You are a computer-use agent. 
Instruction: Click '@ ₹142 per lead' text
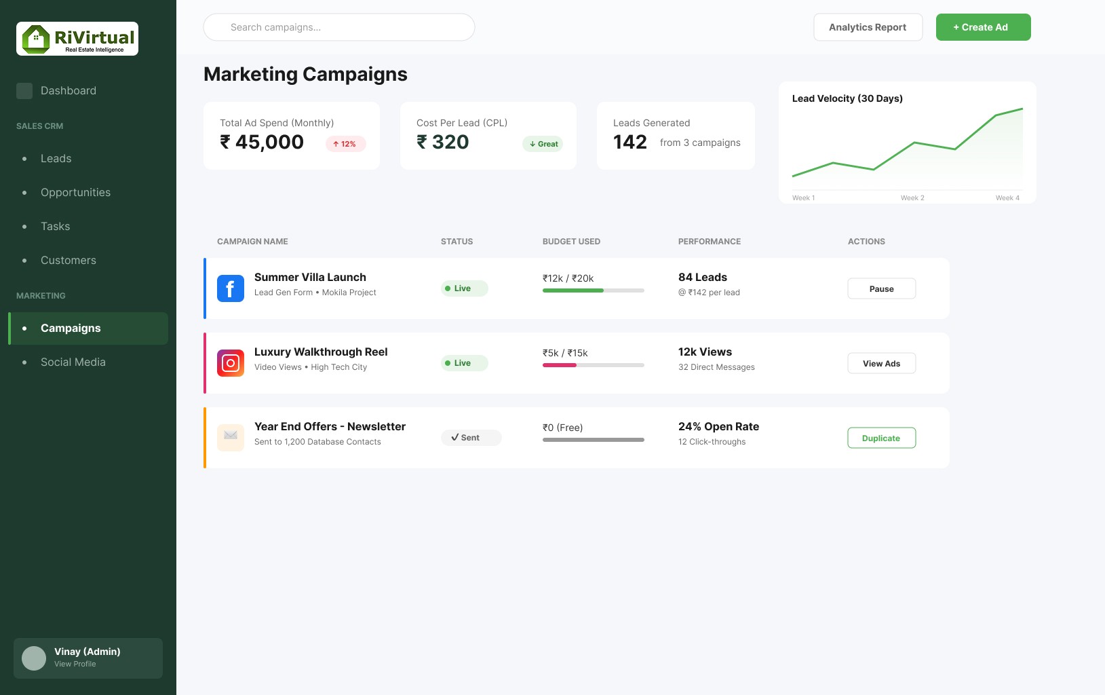pos(709,293)
